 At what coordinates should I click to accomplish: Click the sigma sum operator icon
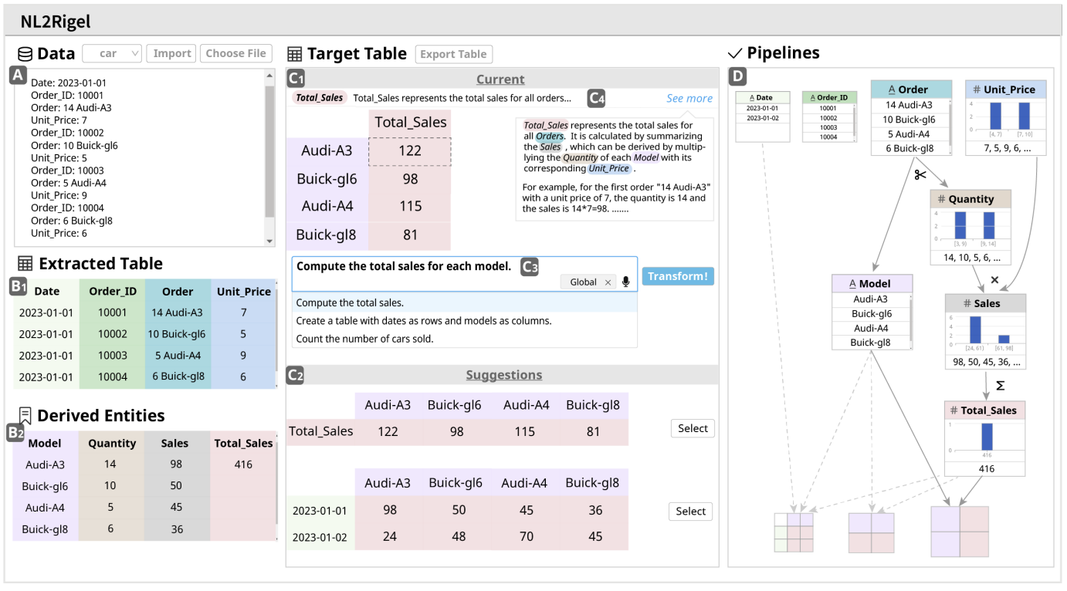[x=1000, y=385]
